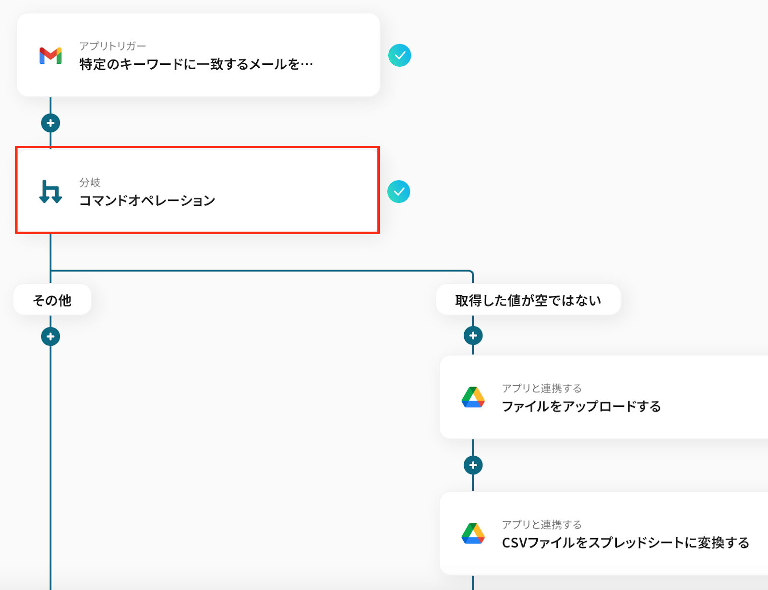The height and width of the screenshot is (590, 768).
Task: Select the その他 branch label
Action: click(52, 300)
